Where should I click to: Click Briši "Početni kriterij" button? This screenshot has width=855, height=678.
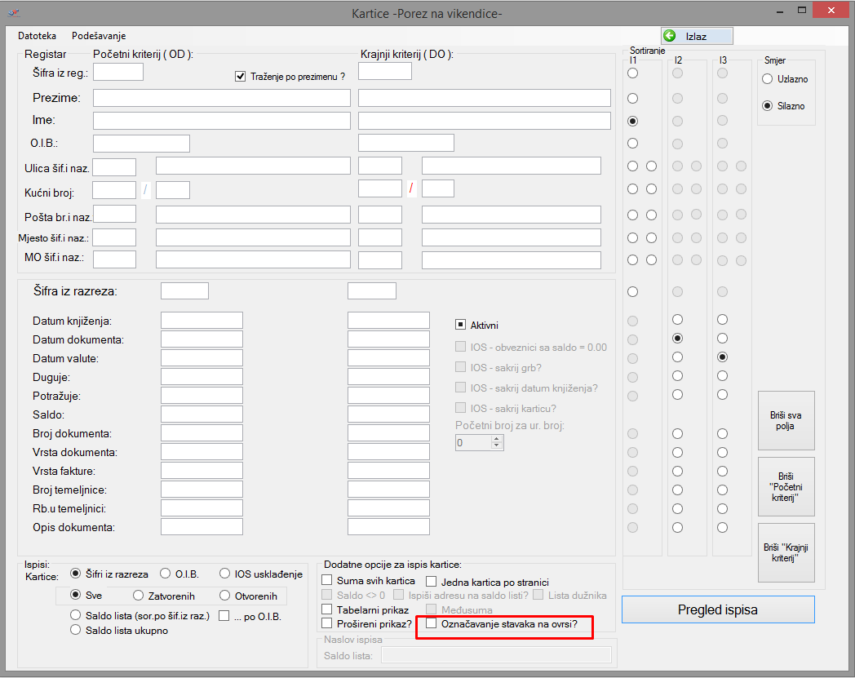coord(786,486)
